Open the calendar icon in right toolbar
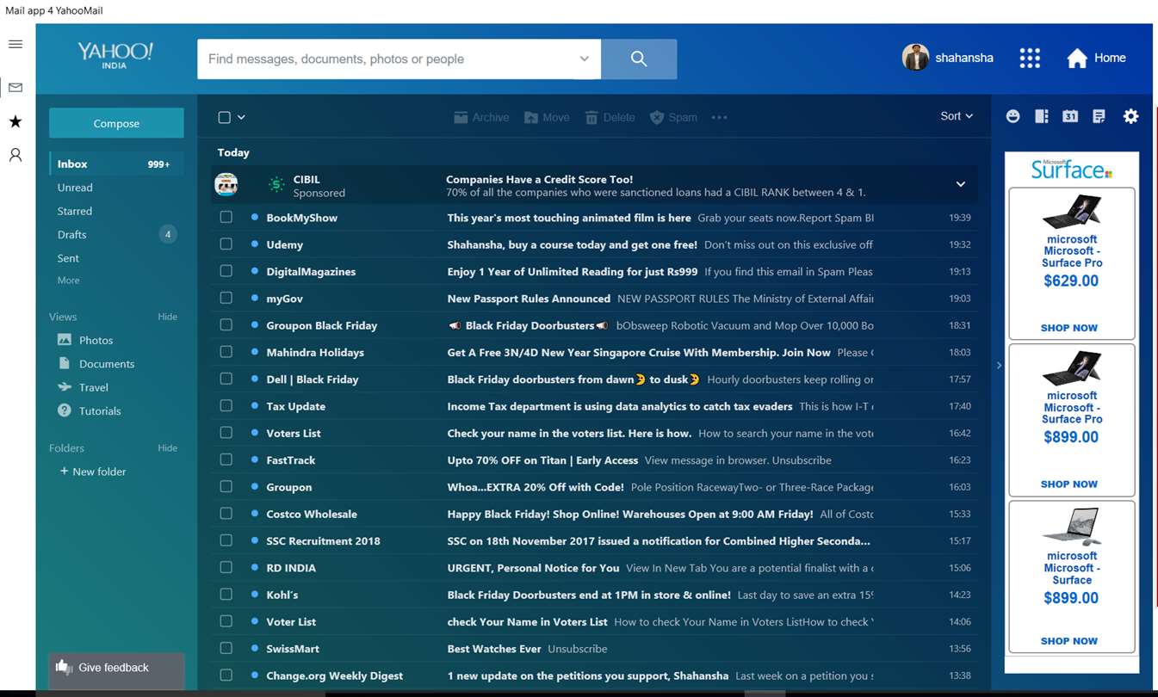 (x=1070, y=116)
